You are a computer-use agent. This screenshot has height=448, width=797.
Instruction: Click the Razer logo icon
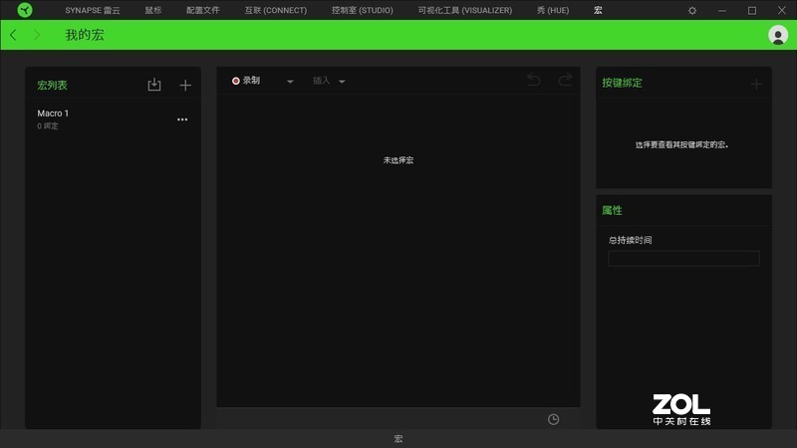(24, 10)
